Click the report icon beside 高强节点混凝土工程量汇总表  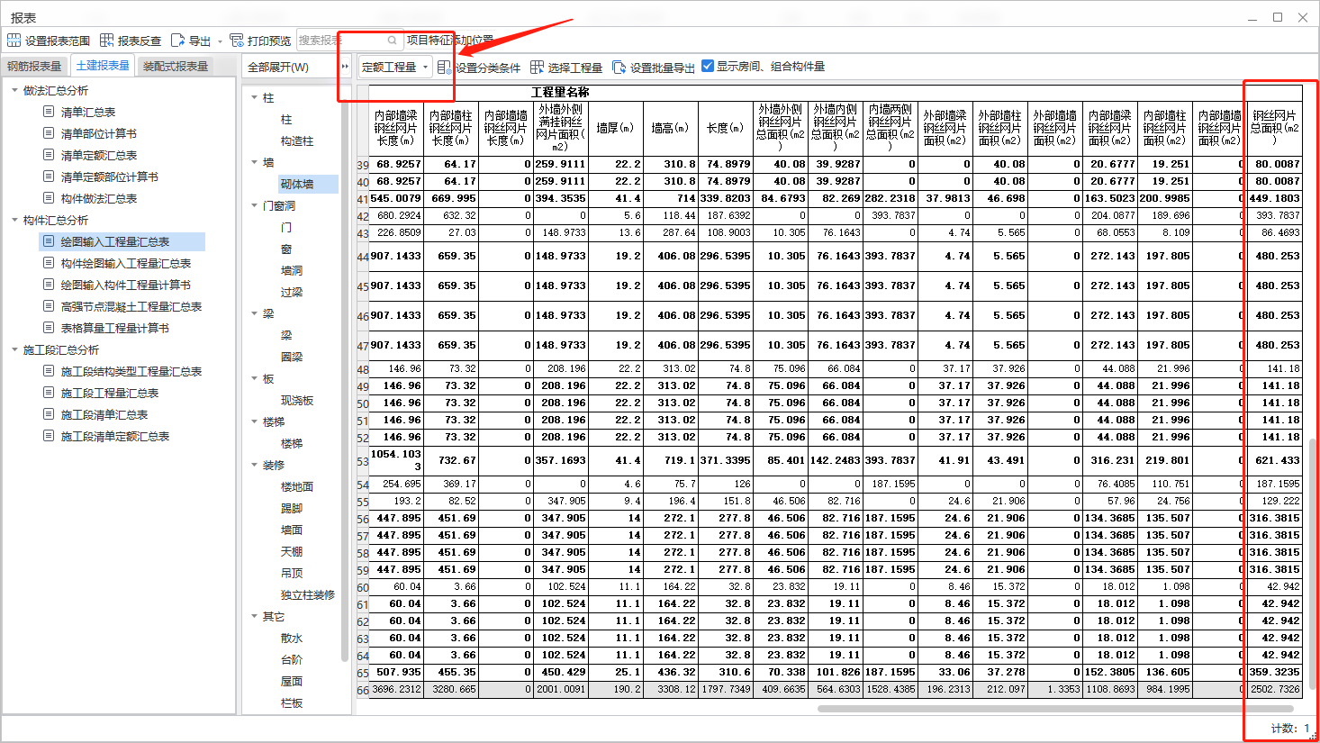coord(49,306)
